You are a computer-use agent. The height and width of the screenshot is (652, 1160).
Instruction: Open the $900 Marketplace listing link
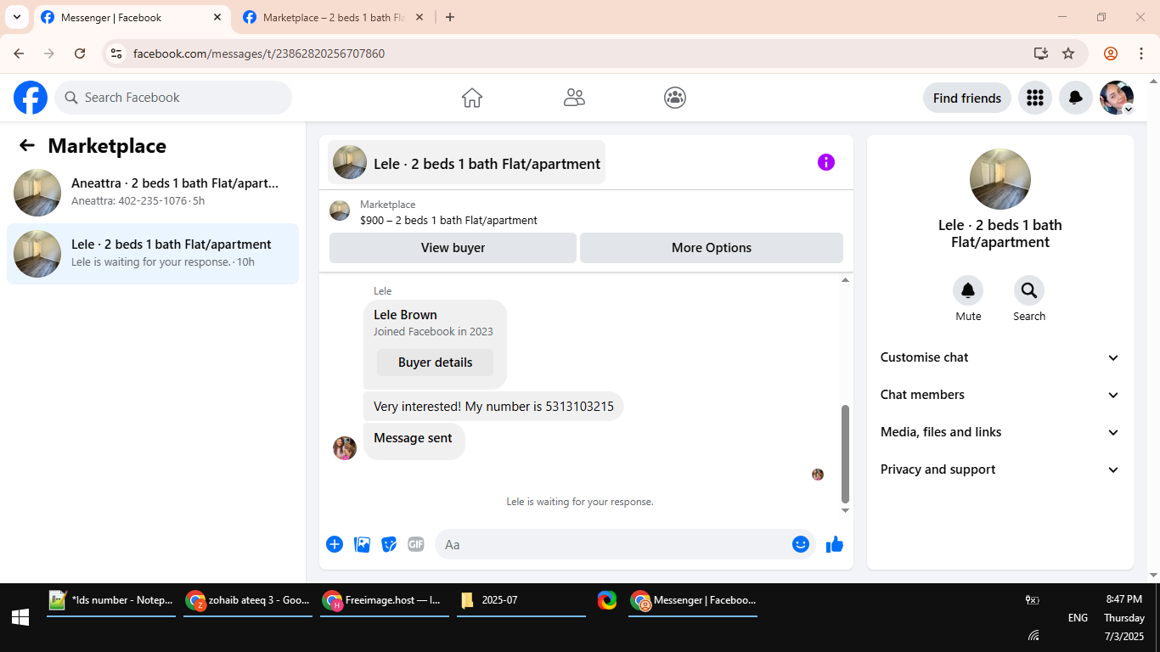tap(448, 220)
